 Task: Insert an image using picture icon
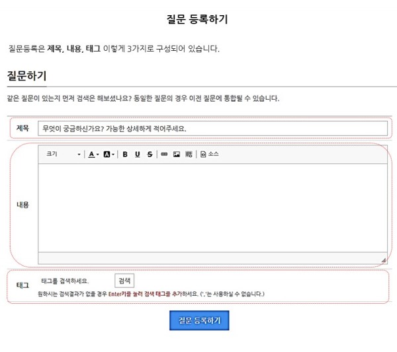click(x=177, y=154)
